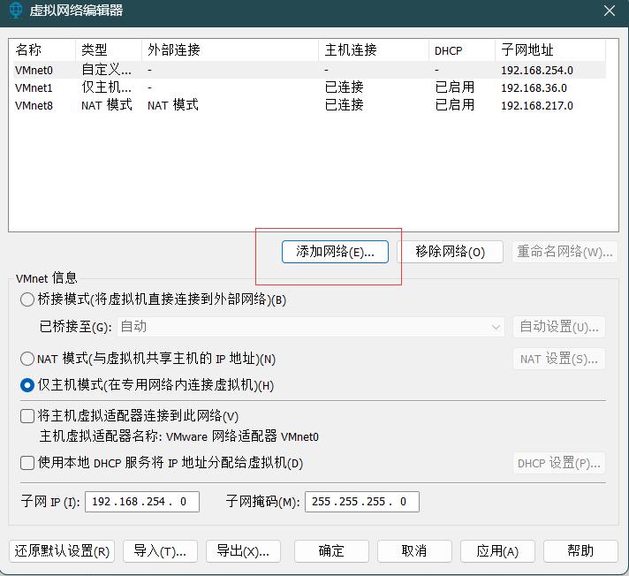
Task: Click the 取消 button
Action: click(414, 551)
